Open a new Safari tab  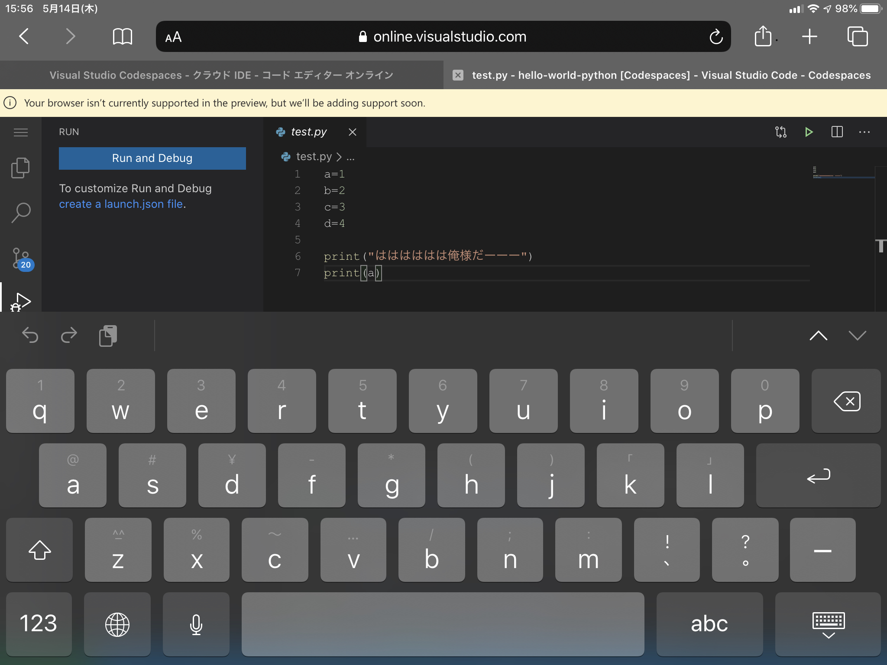[x=809, y=37]
